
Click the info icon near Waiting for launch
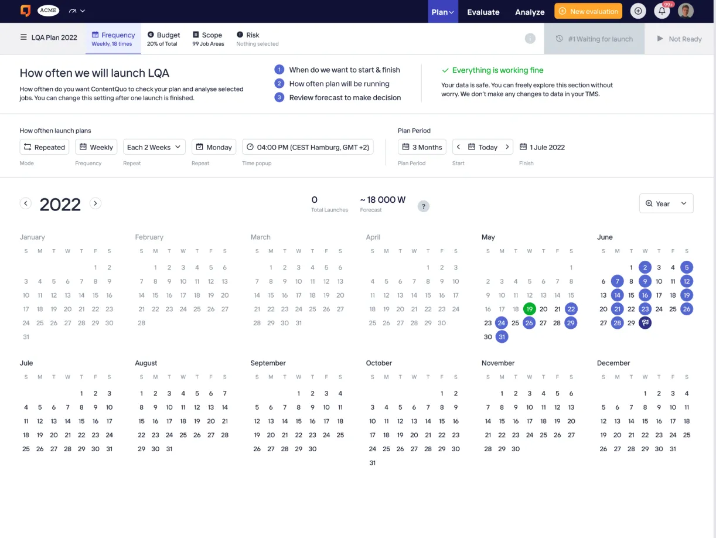pos(530,39)
